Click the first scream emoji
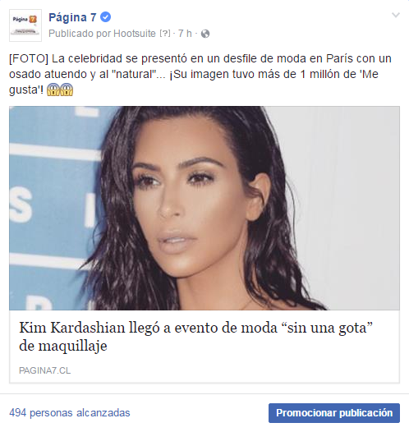 [x=53, y=90]
